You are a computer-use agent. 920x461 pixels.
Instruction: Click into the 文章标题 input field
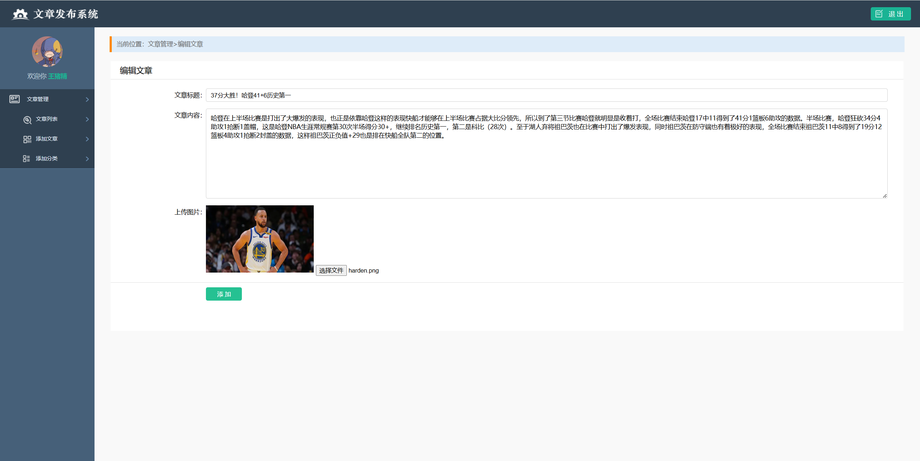[546, 95]
